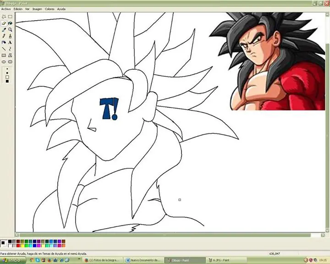The height and width of the screenshot is (264, 330).
Task: Select the rectangular Select tool
Action: 10,16
